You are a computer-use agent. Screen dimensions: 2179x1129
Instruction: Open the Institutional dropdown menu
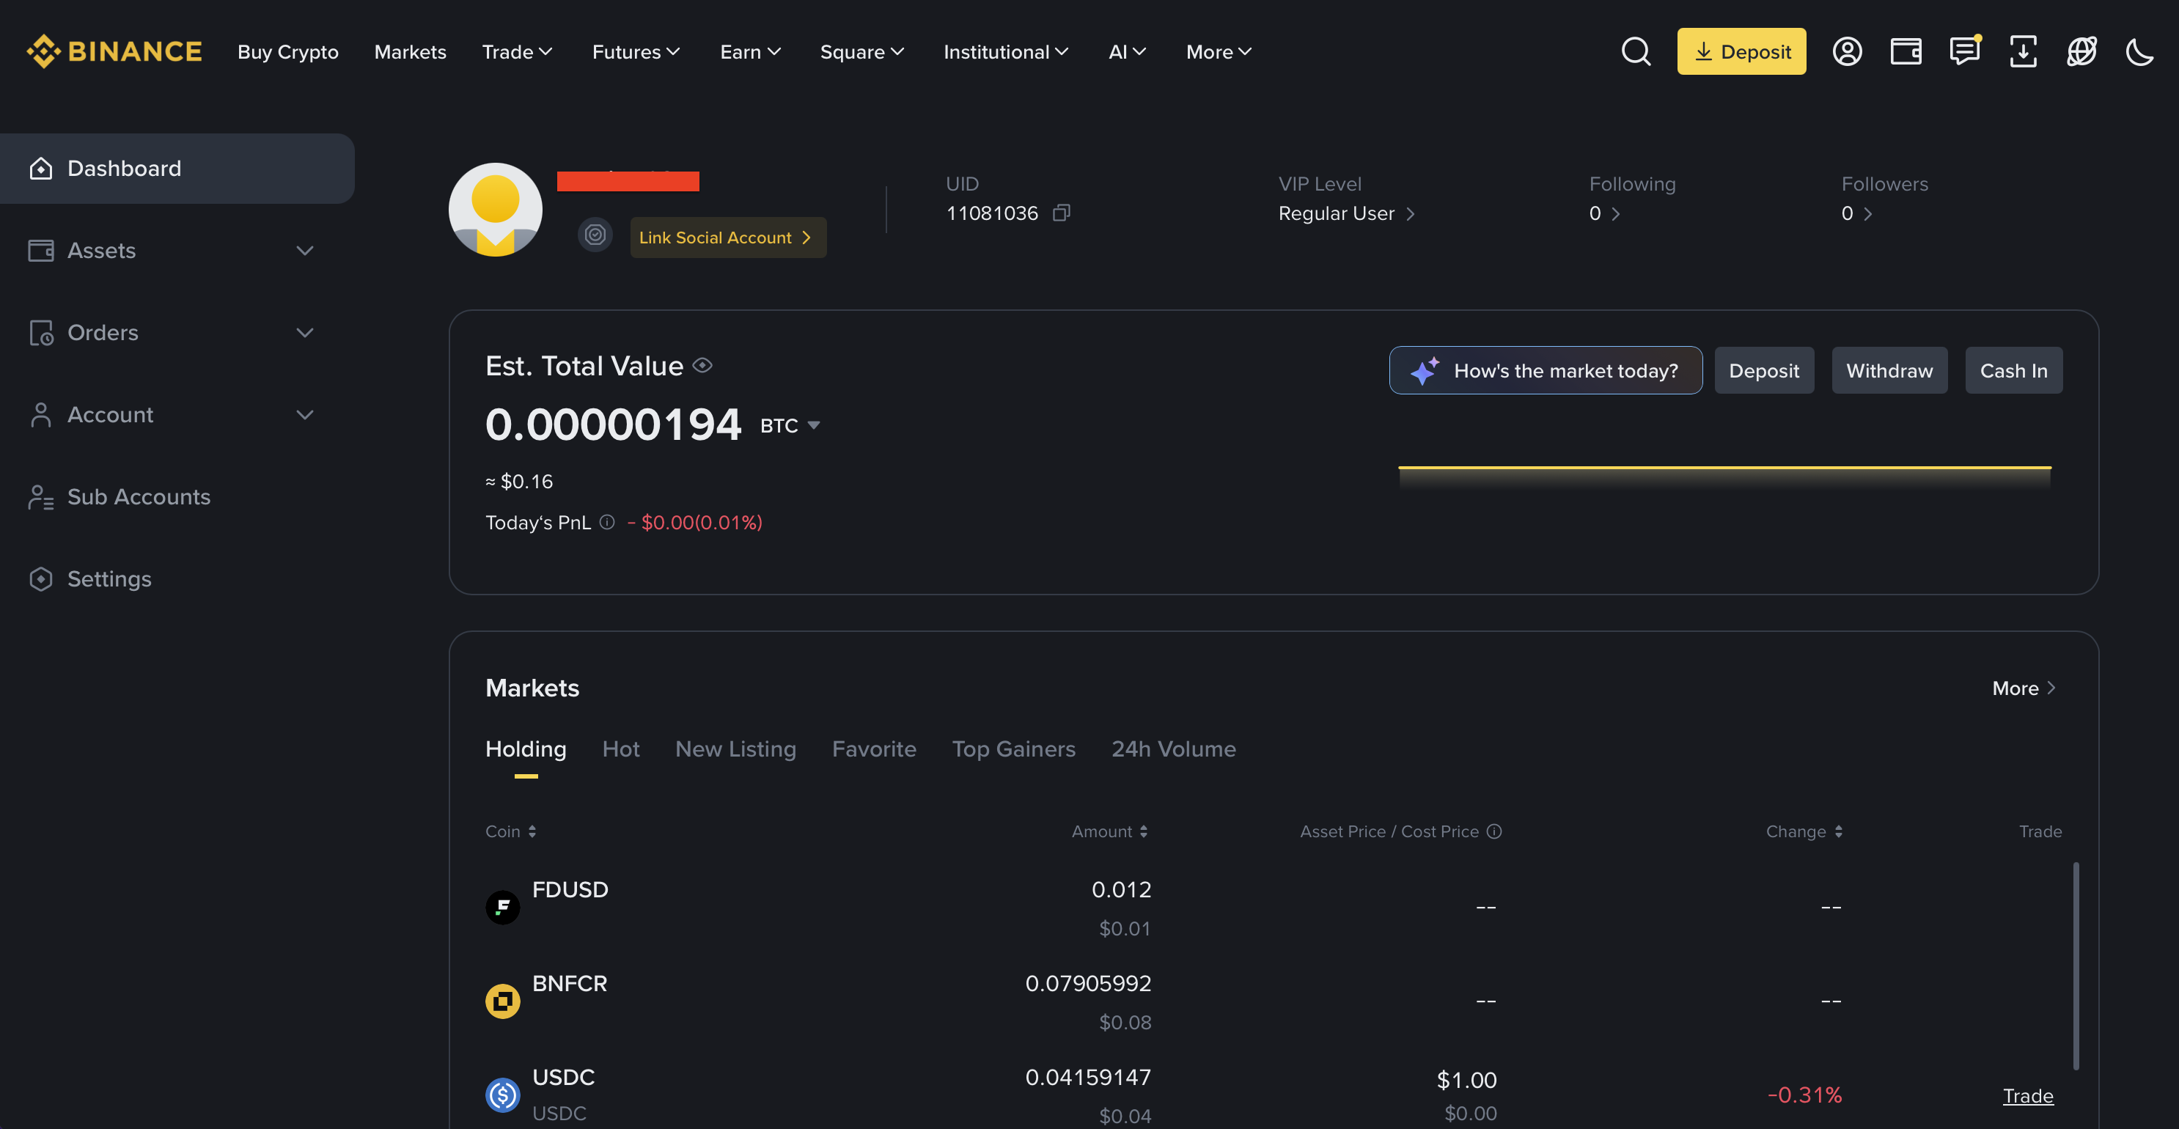click(x=1006, y=51)
